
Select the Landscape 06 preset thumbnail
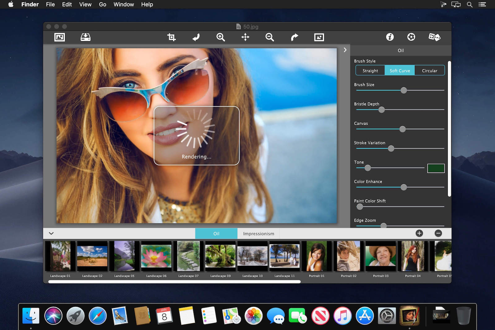[x=156, y=256]
